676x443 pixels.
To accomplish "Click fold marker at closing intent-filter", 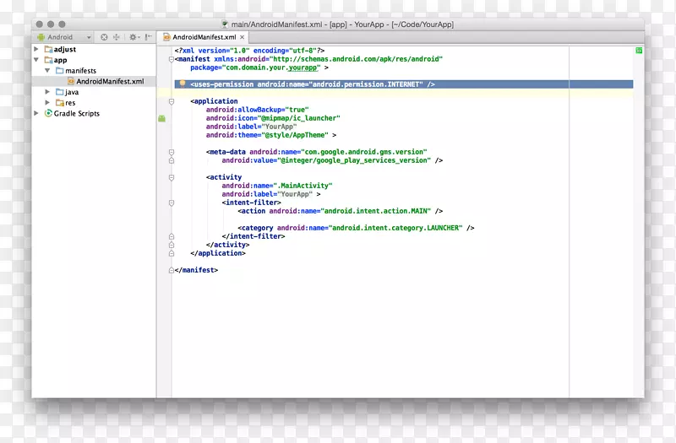I will tap(172, 236).
